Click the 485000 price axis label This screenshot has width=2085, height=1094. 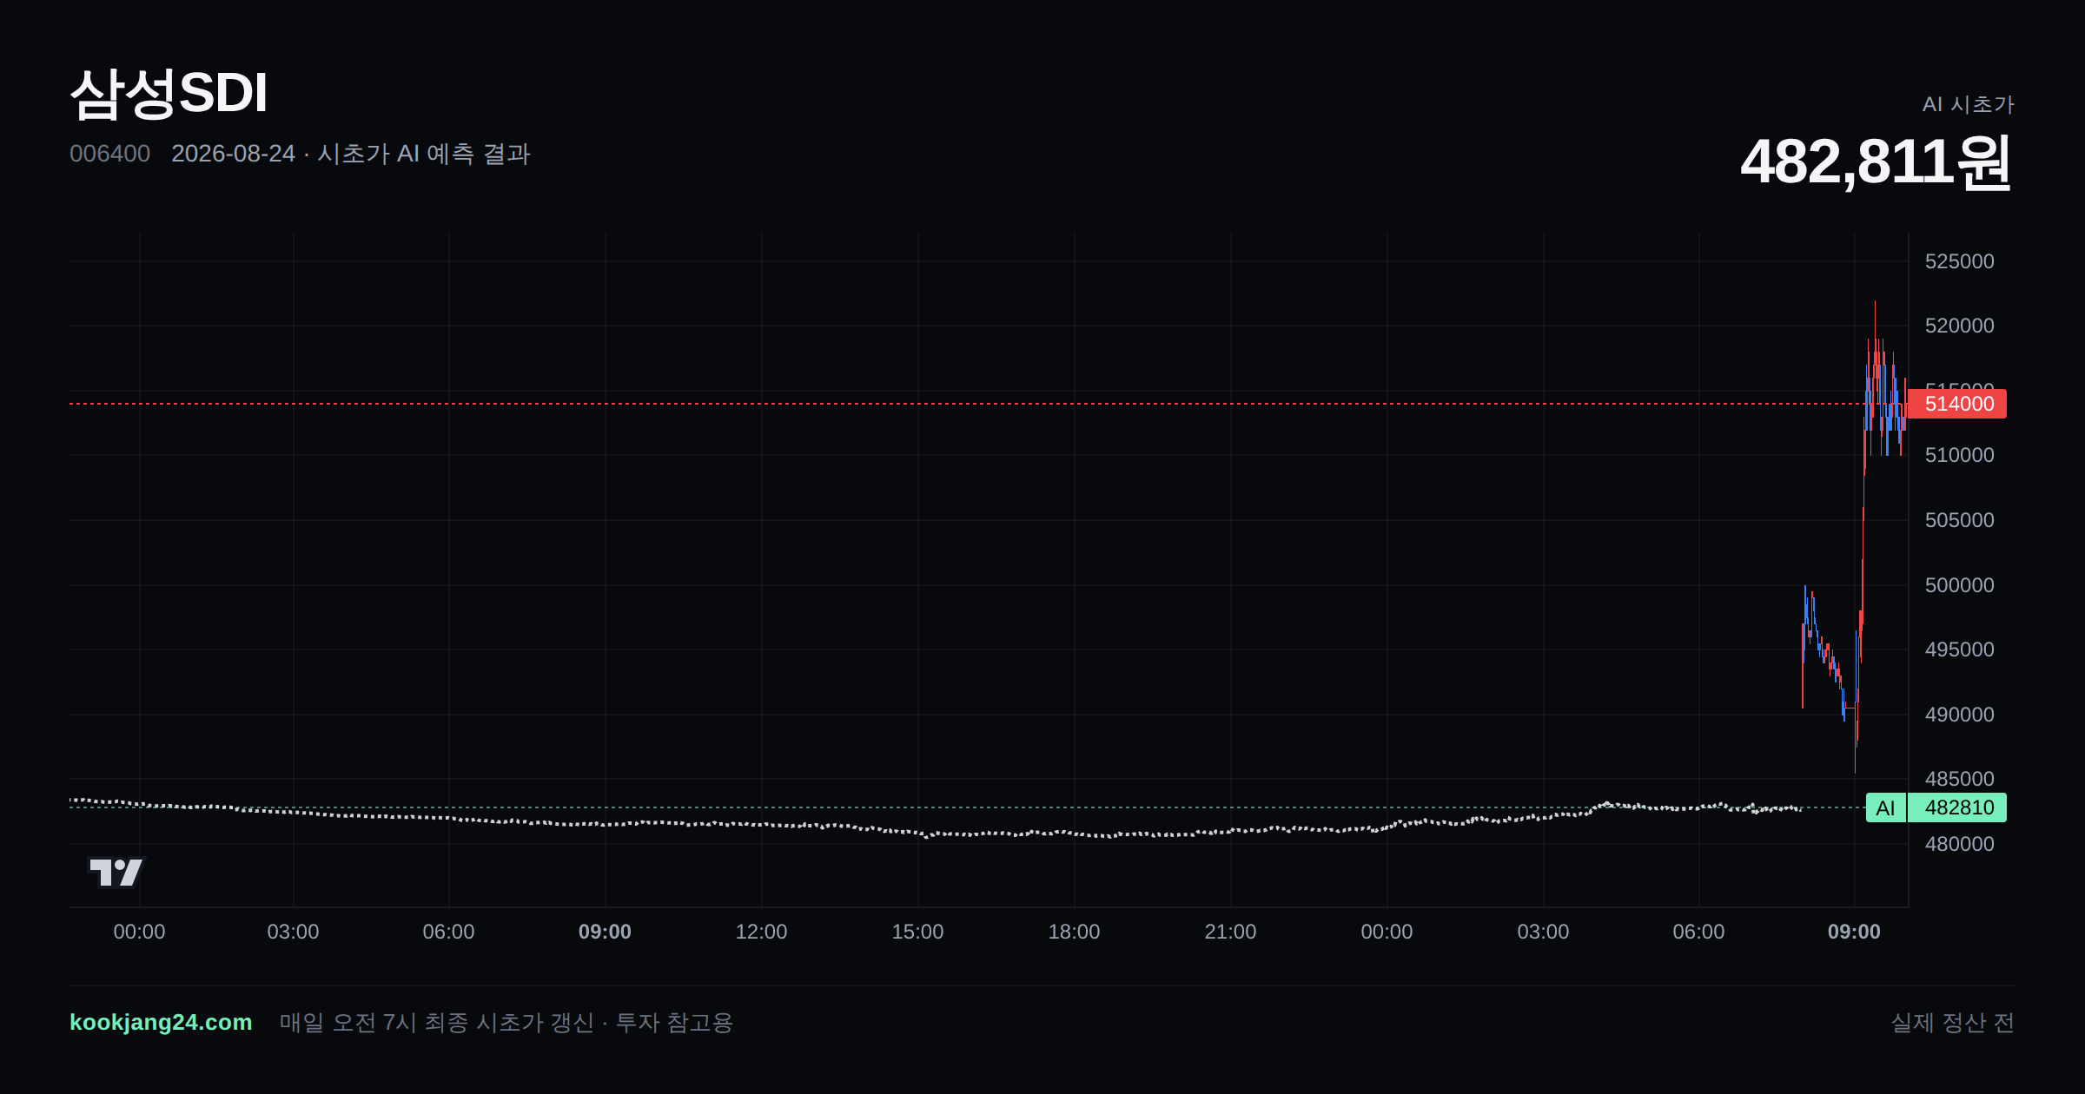click(x=1959, y=779)
